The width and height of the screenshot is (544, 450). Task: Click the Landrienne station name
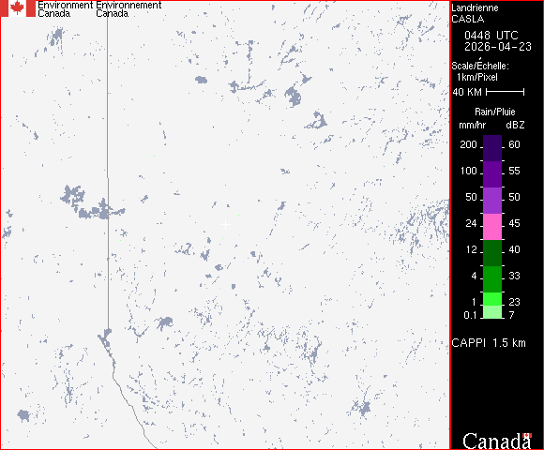coord(475,7)
